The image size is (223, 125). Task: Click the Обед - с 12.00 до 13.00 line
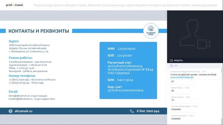point(22,68)
